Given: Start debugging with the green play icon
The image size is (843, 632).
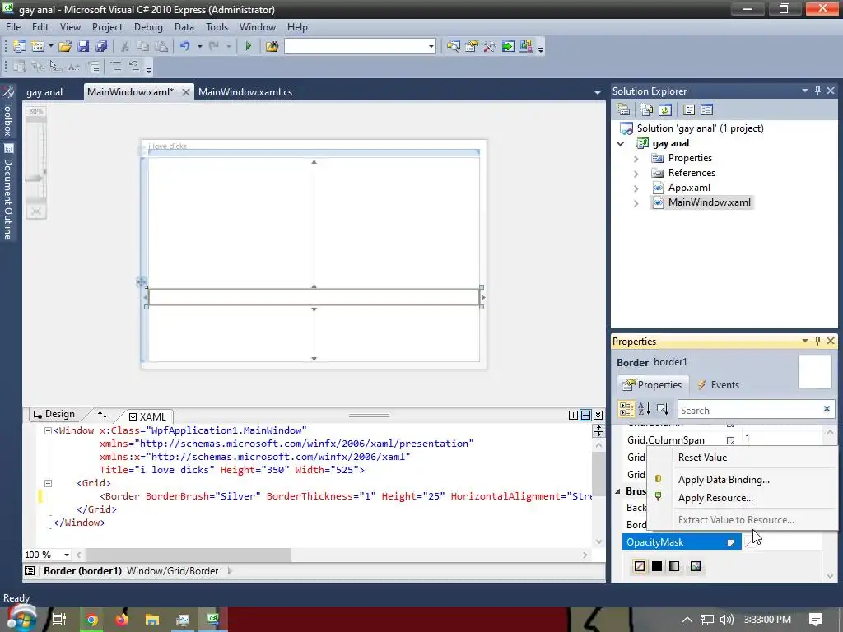Looking at the screenshot, I should pyautogui.click(x=249, y=46).
